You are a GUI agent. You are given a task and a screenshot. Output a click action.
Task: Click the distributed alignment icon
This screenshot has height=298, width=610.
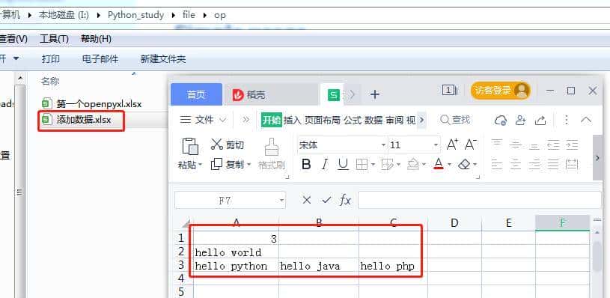(x=572, y=165)
